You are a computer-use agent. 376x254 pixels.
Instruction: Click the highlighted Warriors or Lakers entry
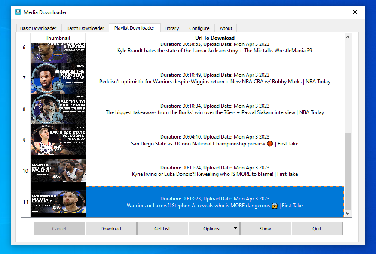(x=214, y=202)
